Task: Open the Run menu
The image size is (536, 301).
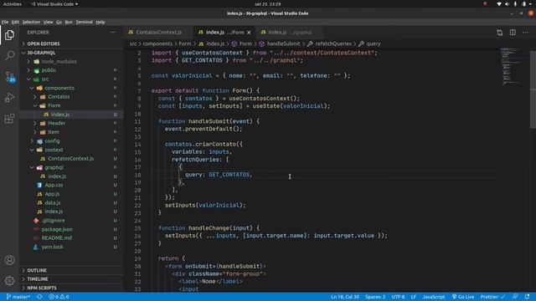Action: [x=69, y=23]
